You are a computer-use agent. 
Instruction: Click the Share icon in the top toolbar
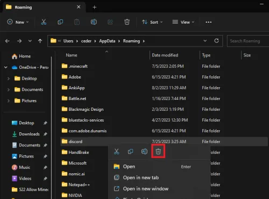[x=110, y=22]
